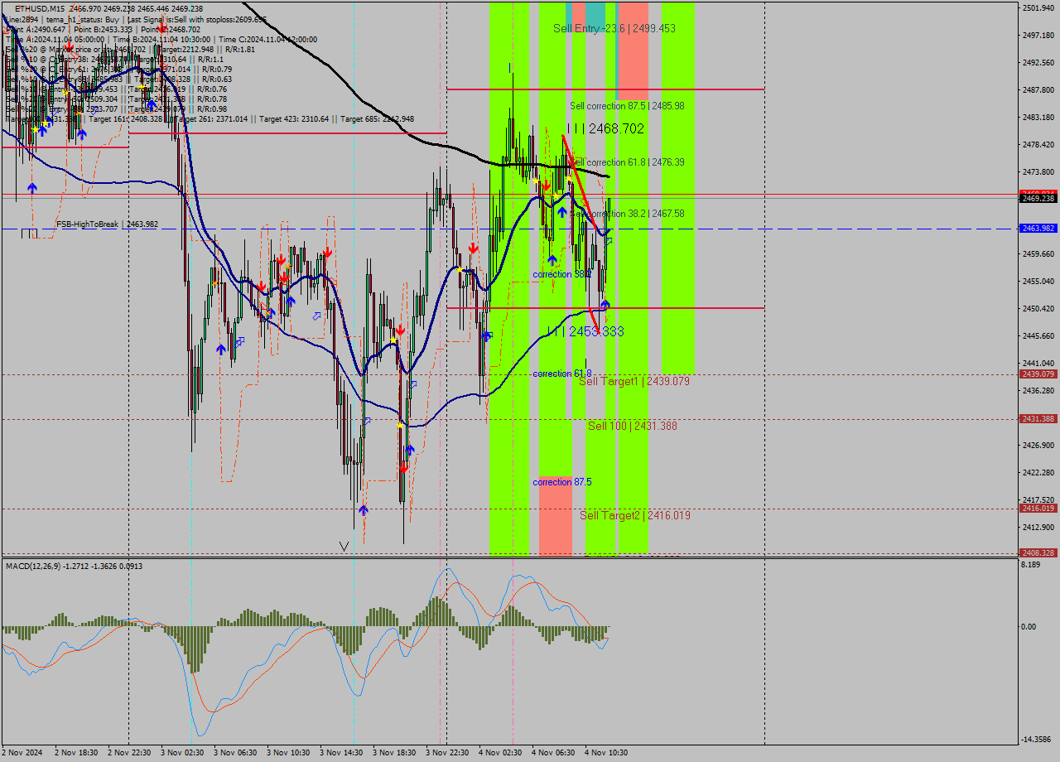The height and width of the screenshot is (762, 1060).
Task: Click the 2497.180 price scale value
Action: click(1038, 36)
